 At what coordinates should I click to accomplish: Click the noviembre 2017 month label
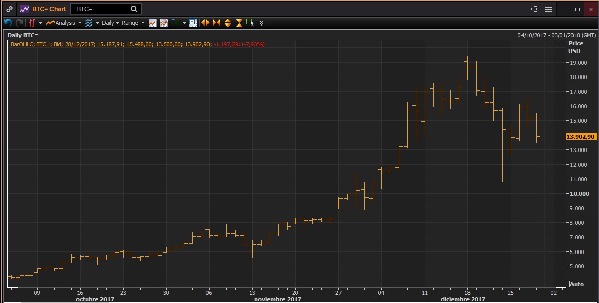pyautogui.click(x=277, y=299)
